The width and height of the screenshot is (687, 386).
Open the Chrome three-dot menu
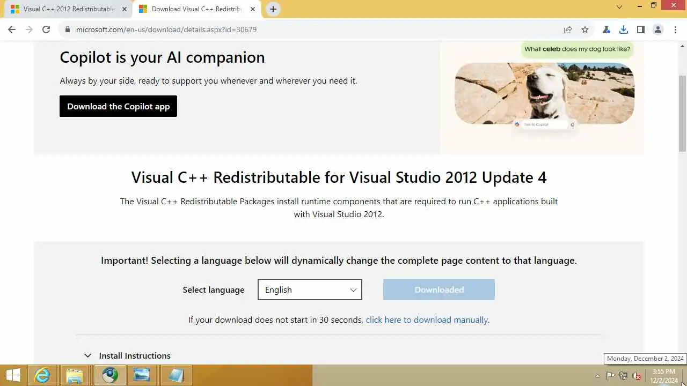click(675, 29)
